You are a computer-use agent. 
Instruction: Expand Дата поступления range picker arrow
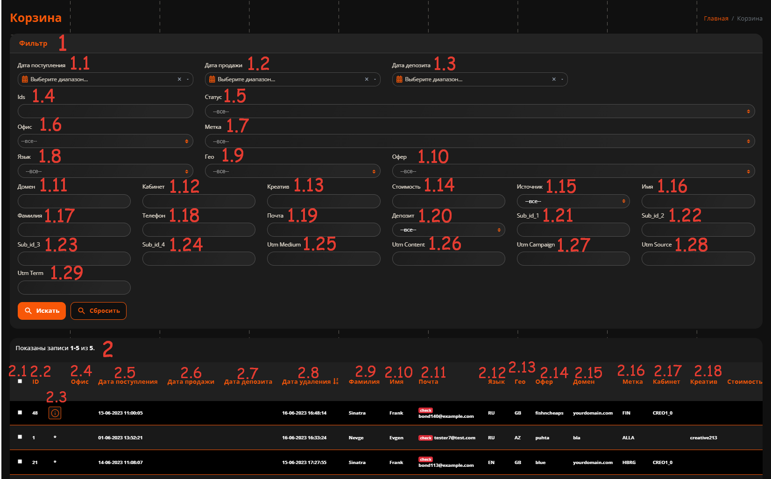point(188,79)
